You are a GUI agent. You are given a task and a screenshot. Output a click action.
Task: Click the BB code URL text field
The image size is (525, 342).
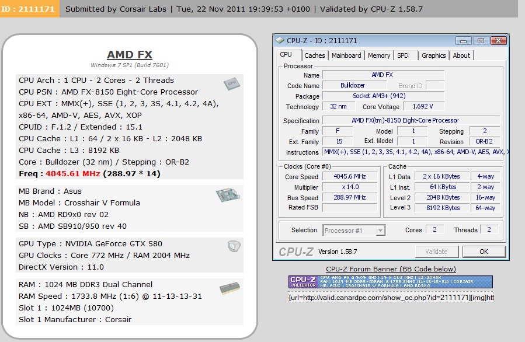[x=391, y=298]
